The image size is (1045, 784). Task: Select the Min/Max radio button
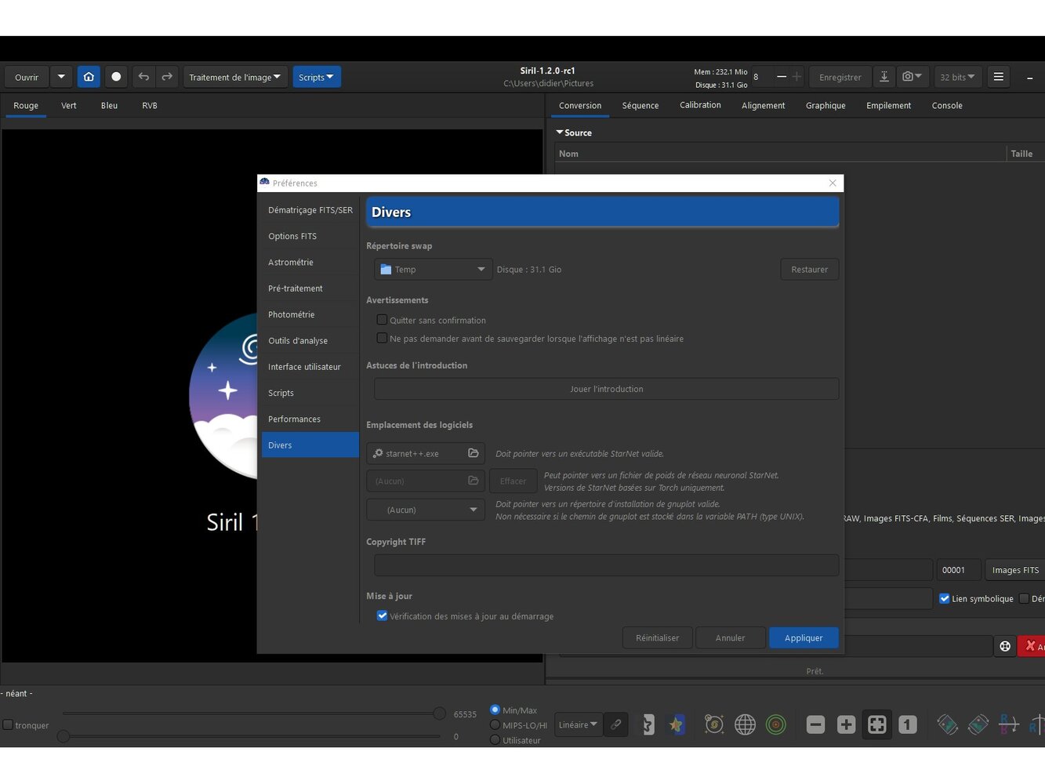[x=495, y=710]
